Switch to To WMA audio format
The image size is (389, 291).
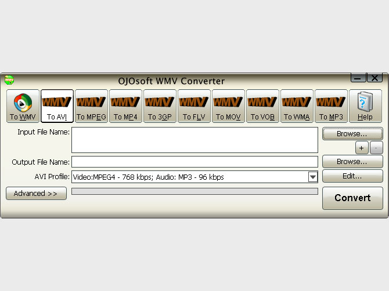(x=297, y=106)
